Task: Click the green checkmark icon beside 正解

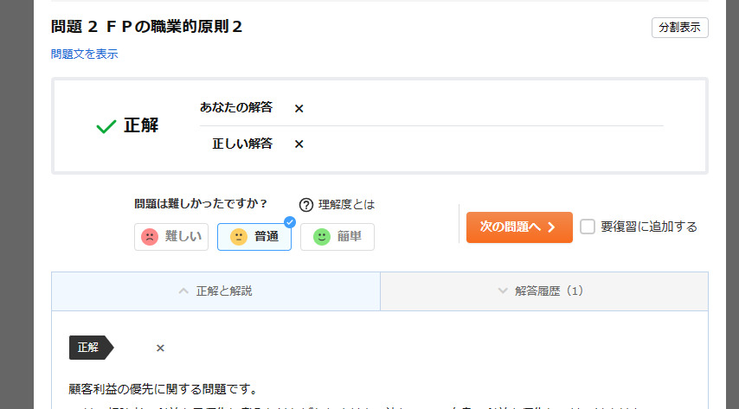Action: pos(106,126)
